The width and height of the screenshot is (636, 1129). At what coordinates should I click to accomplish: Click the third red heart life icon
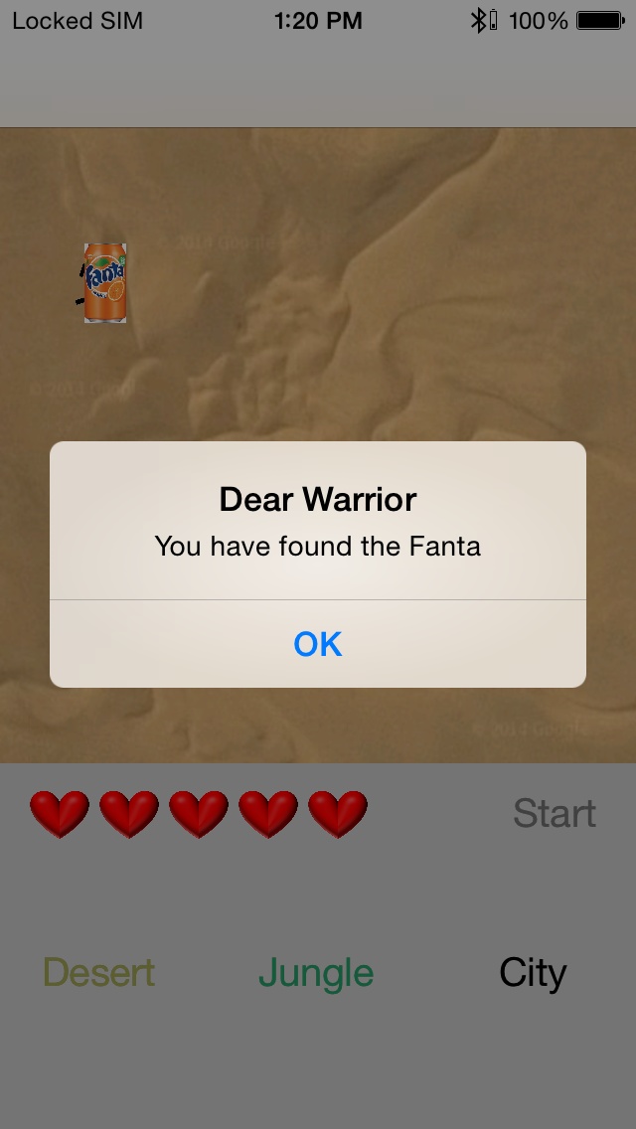tap(199, 814)
